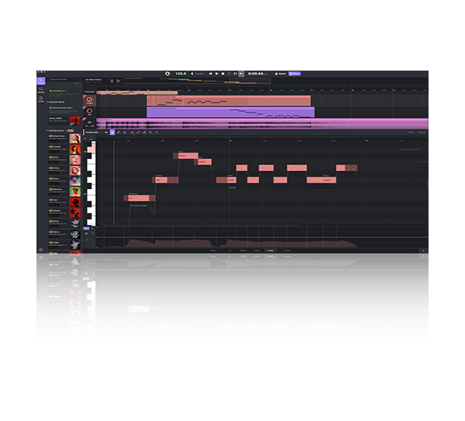Click the metronome icon beside the tempo
The width and height of the screenshot is (465, 421).
[x=167, y=74]
